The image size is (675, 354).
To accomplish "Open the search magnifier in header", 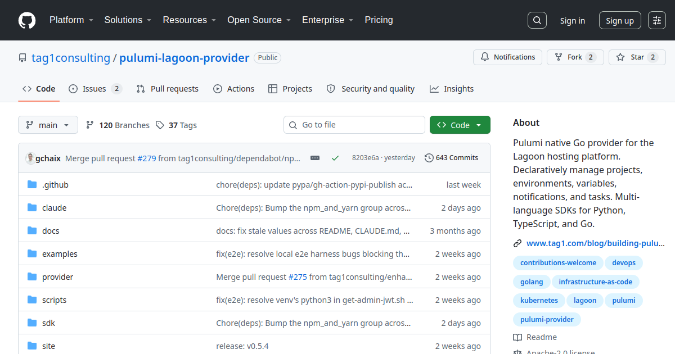I will pos(537,20).
